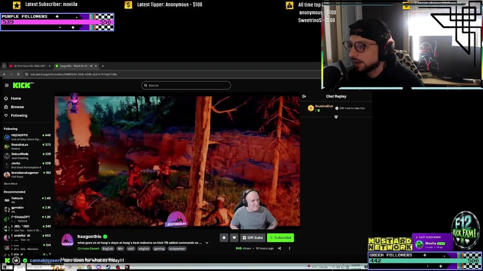Click the Latest Subscriber star icon
The image size is (483, 271).
point(17,5)
